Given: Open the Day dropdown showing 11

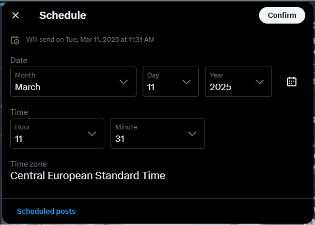Looking at the screenshot, I should [171, 82].
